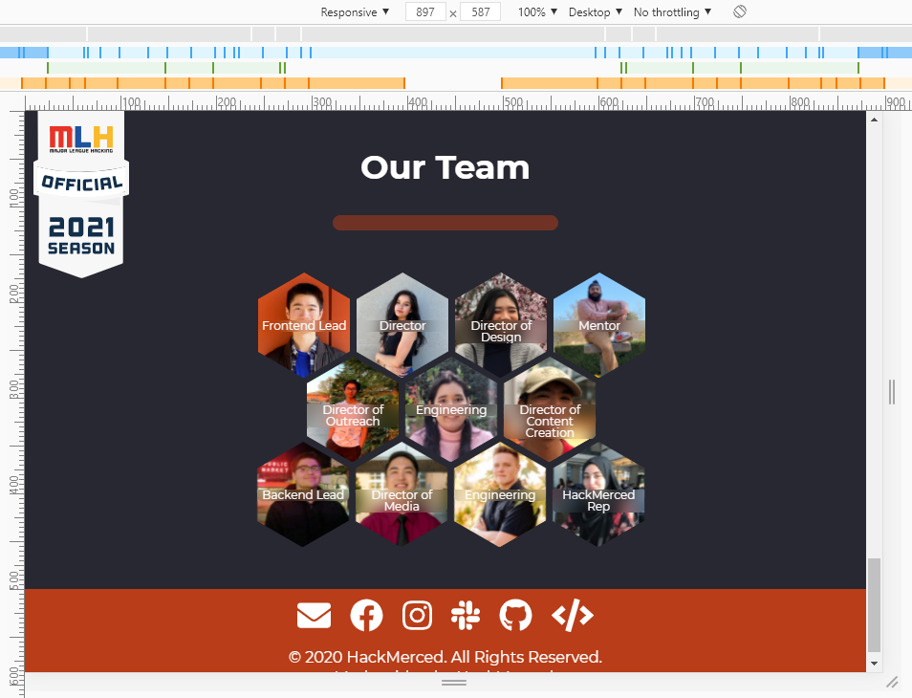The width and height of the screenshot is (912, 698).
Task: Open the Desktop device type dropdown
Action: [x=595, y=12]
